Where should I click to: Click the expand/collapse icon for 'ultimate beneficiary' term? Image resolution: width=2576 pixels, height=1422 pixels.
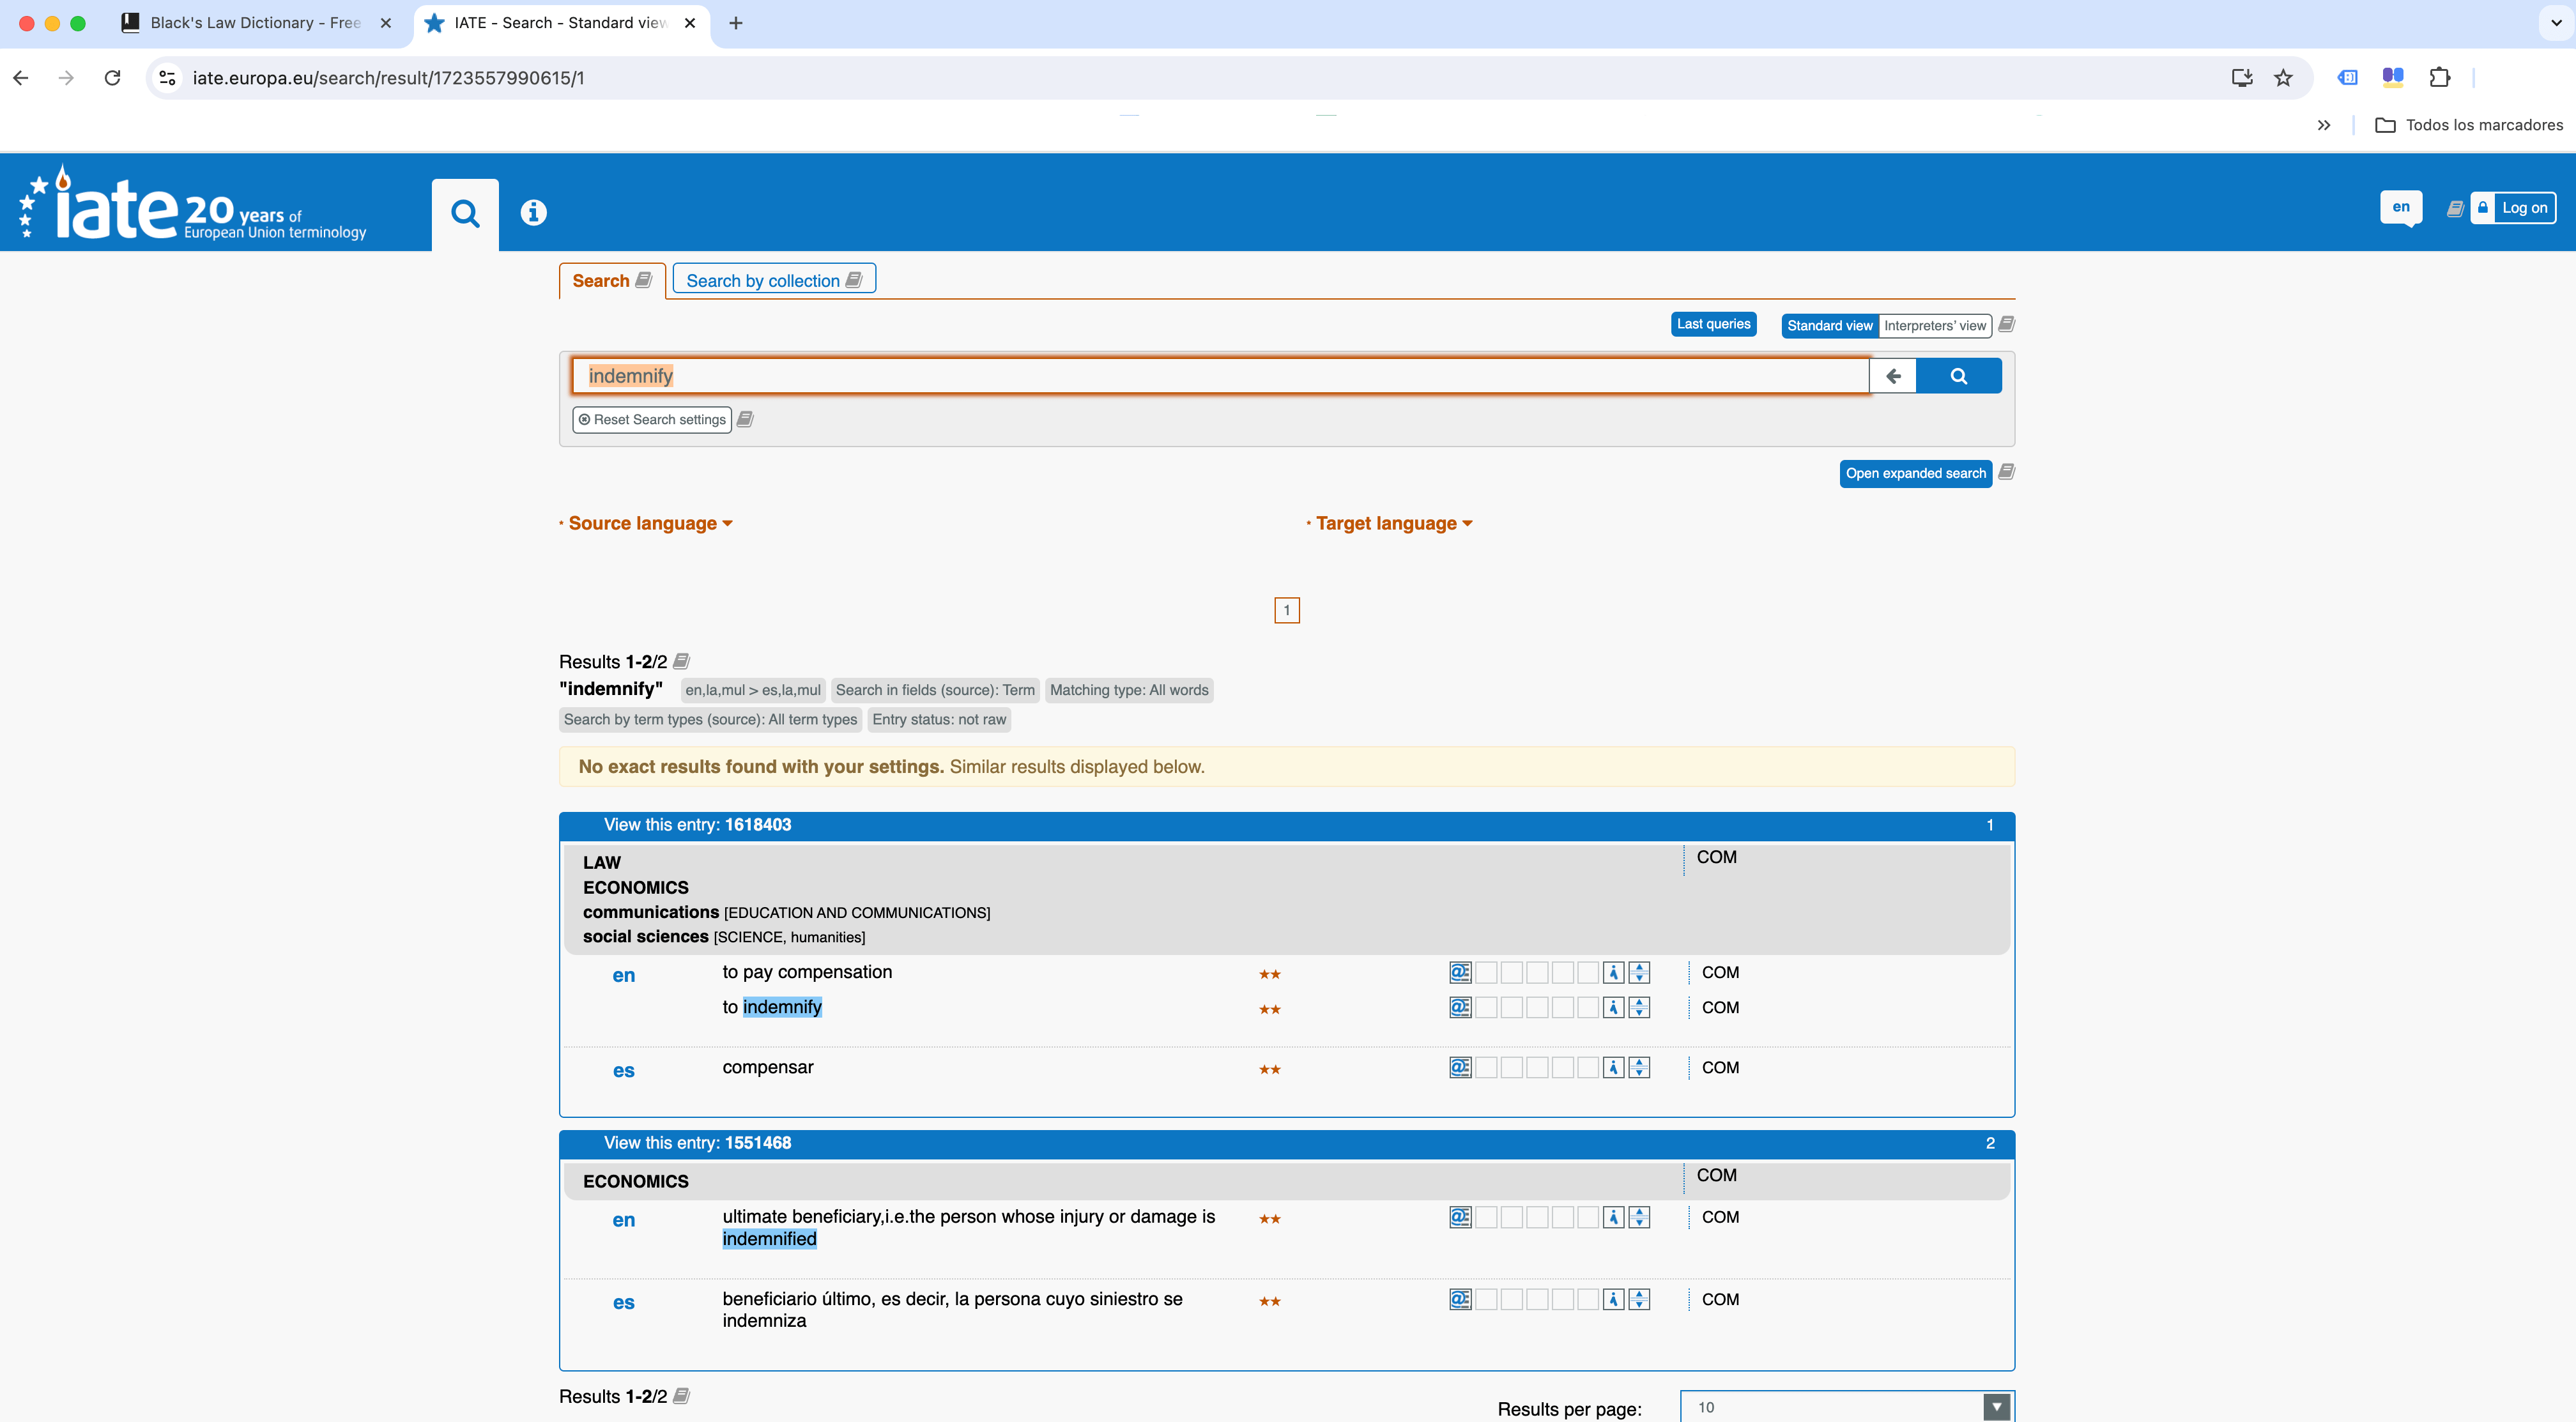pos(1639,1217)
